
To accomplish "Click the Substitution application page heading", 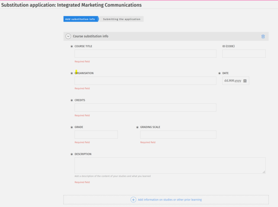I will click(x=71, y=5).
